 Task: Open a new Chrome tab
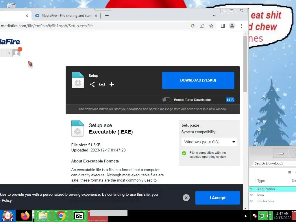(x=107, y=16)
